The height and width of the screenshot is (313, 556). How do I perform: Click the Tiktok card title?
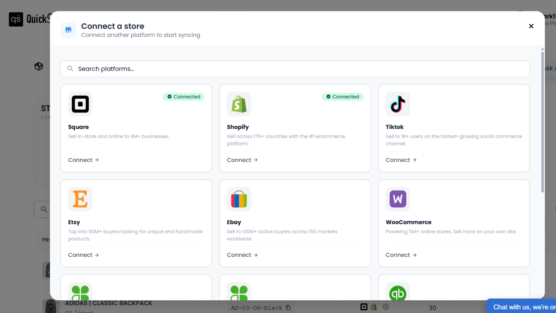tap(394, 127)
